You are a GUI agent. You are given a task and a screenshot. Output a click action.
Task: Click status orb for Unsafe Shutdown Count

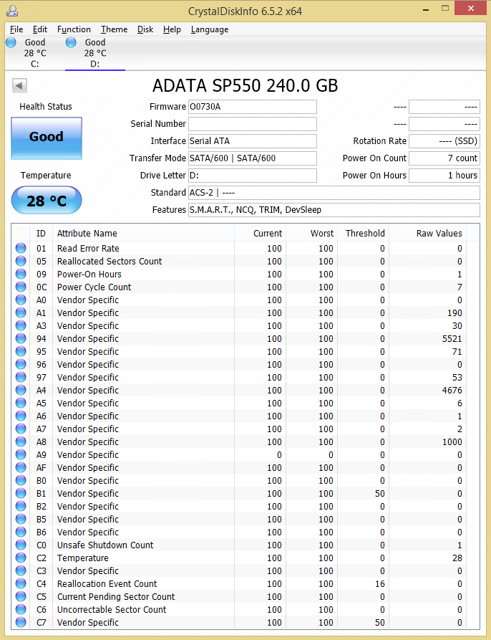[21, 545]
